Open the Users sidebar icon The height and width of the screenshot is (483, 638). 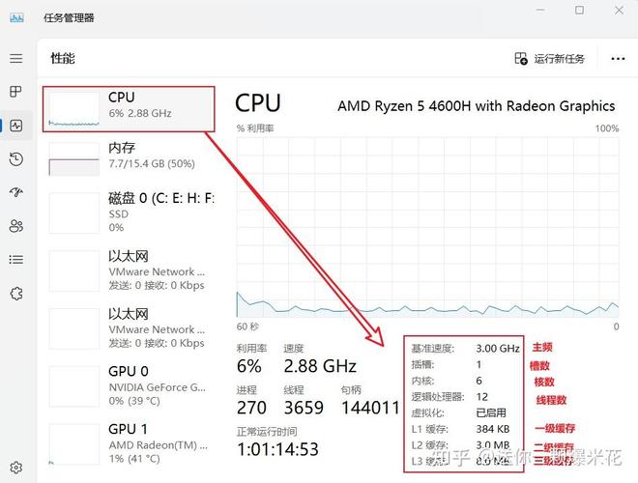click(15, 226)
